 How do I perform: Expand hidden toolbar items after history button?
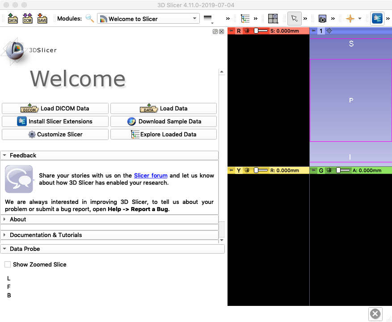pos(228,18)
